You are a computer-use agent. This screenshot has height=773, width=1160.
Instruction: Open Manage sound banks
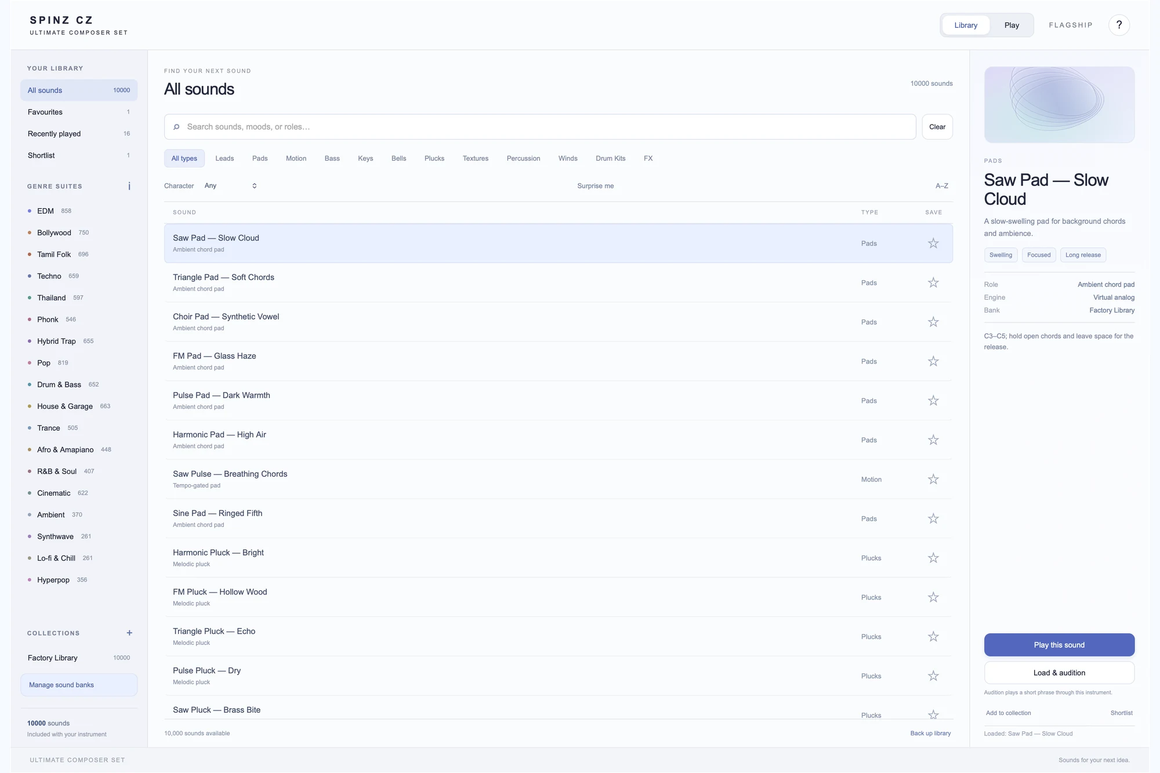(x=79, y=685)
